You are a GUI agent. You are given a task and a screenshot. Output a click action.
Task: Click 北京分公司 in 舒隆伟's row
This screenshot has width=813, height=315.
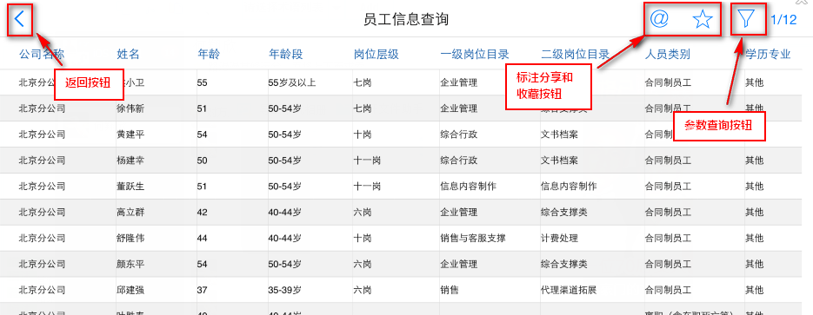[x=42, y=238]
